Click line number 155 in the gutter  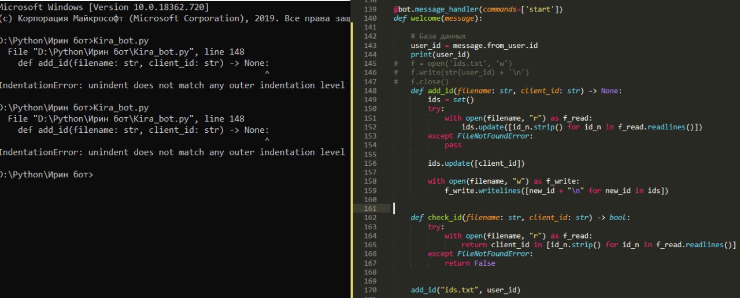point(371,154)
